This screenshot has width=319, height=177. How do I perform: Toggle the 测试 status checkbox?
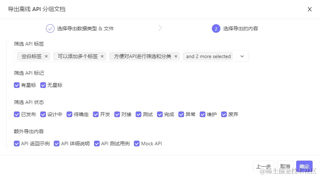click(x=138, y=114)
